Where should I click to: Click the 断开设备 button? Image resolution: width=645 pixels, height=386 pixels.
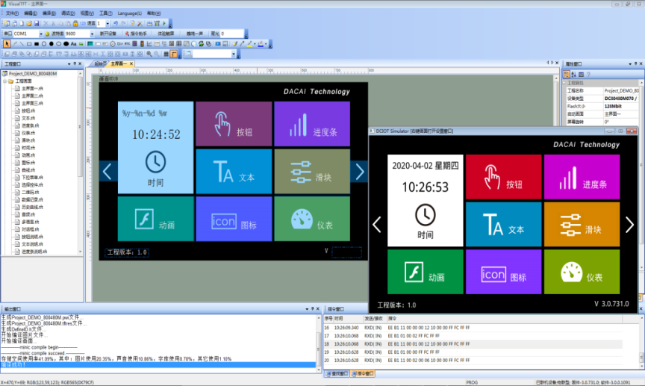108,34
